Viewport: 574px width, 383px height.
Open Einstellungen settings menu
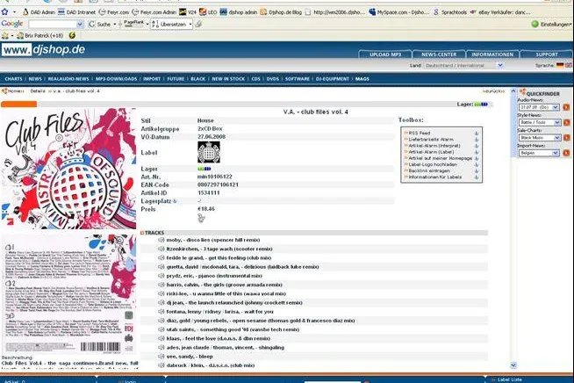(x=552, y=25)
